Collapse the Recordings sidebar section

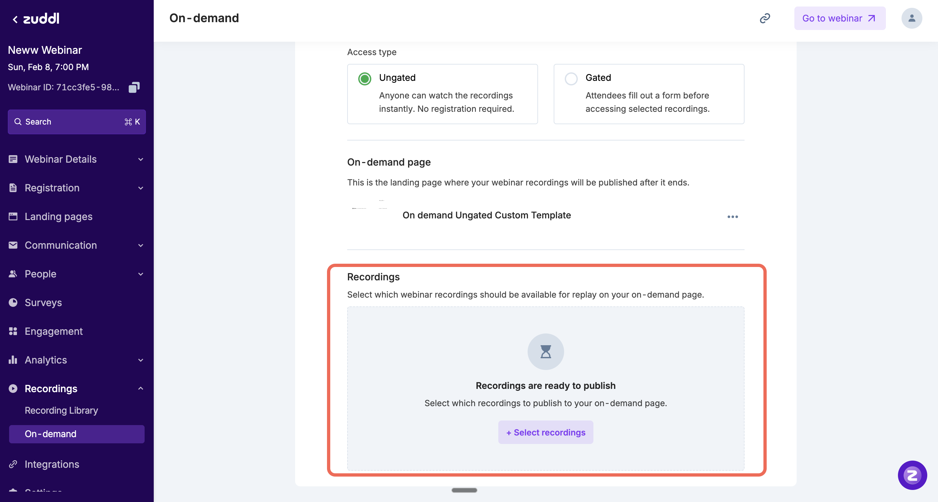click(x=141, y=389)
